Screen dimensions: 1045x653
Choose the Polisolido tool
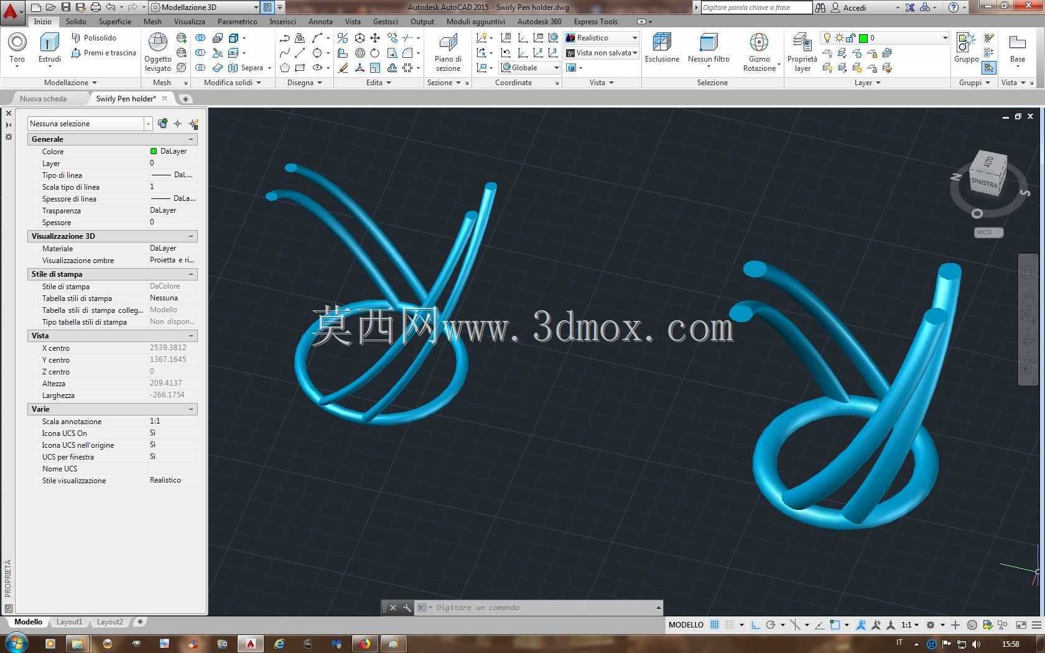(x=94, y=38)
